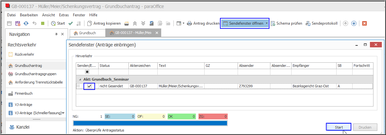Open the Extras menu
The height and width of the screenshot is (135, 386).
(x=64, y=15)
